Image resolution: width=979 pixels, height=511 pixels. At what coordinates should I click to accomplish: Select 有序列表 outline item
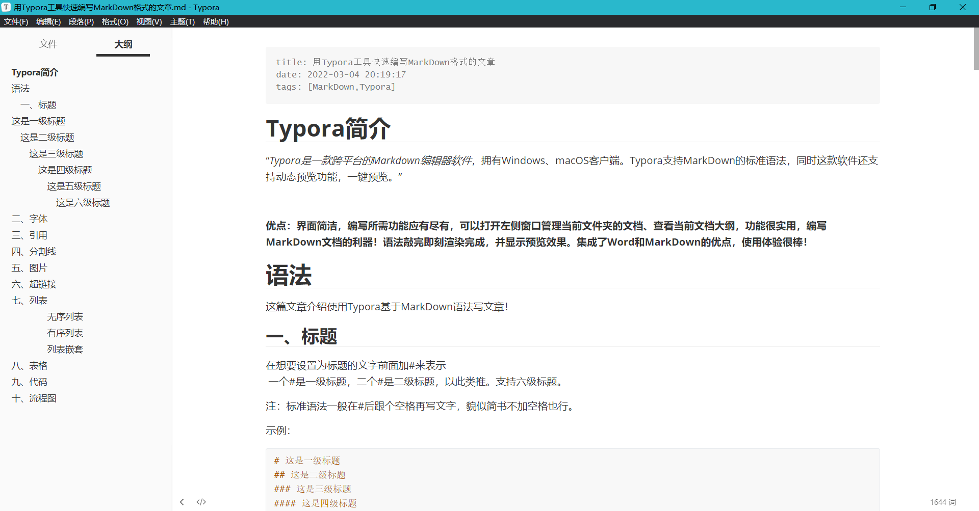[x=65, y=333]
